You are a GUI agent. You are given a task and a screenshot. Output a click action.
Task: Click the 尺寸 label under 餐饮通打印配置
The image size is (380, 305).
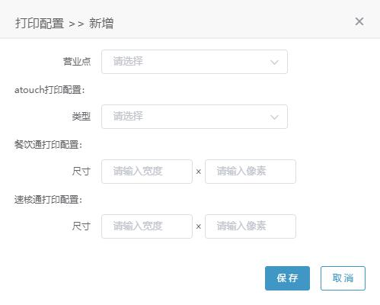tap(81, 172)
